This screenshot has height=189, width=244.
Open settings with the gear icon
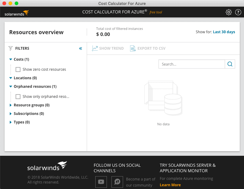tap(229, 12)
